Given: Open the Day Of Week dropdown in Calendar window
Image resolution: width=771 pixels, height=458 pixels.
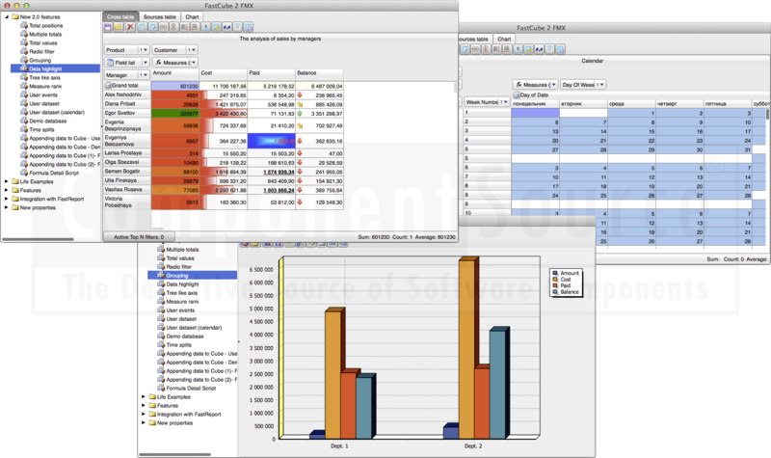Looking at the screenshot, I should click(x=600, y=85).
